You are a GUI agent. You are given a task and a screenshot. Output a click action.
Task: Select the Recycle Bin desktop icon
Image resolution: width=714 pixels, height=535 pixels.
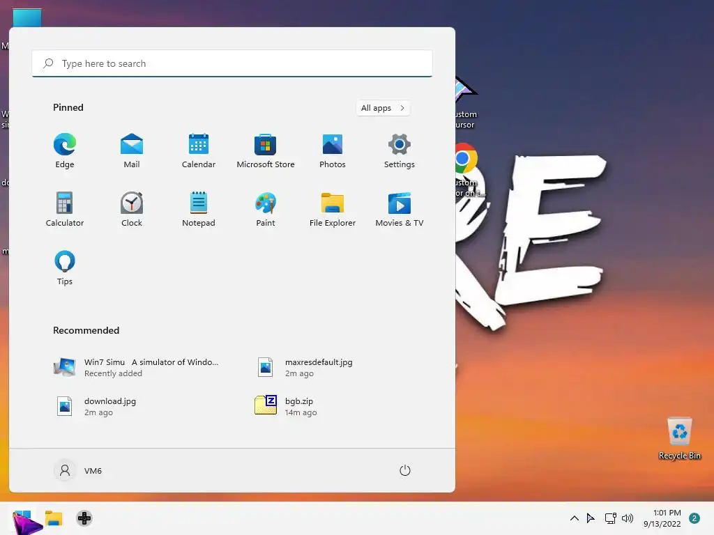point(679,438)
